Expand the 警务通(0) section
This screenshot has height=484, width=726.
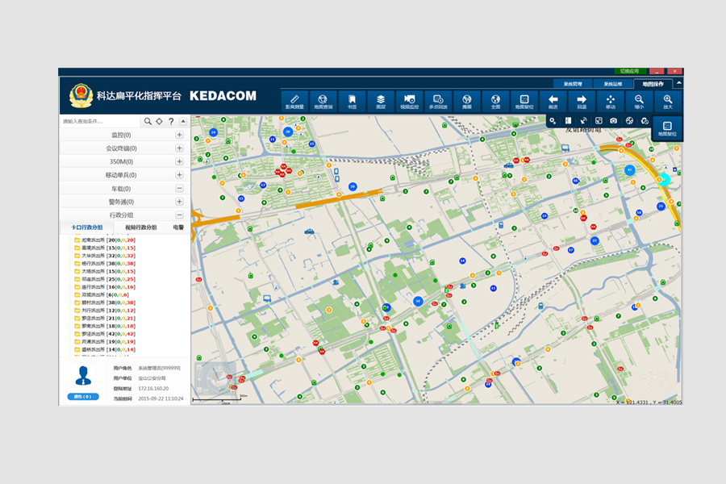179,202
